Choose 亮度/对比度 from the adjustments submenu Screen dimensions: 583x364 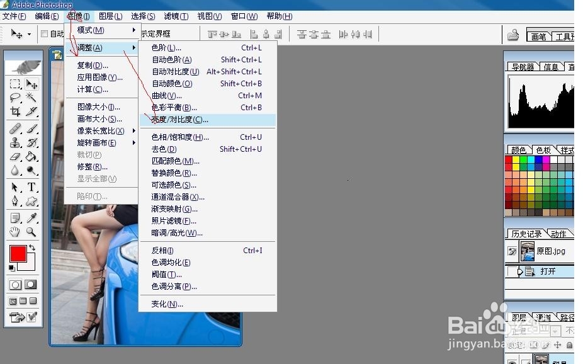coord(183,120)
